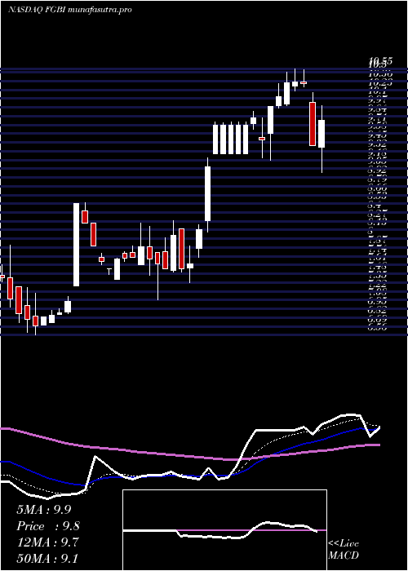The image size is (408, 571).
Task: Click the large red candlestick near the chart end
Action: point(313,124)
